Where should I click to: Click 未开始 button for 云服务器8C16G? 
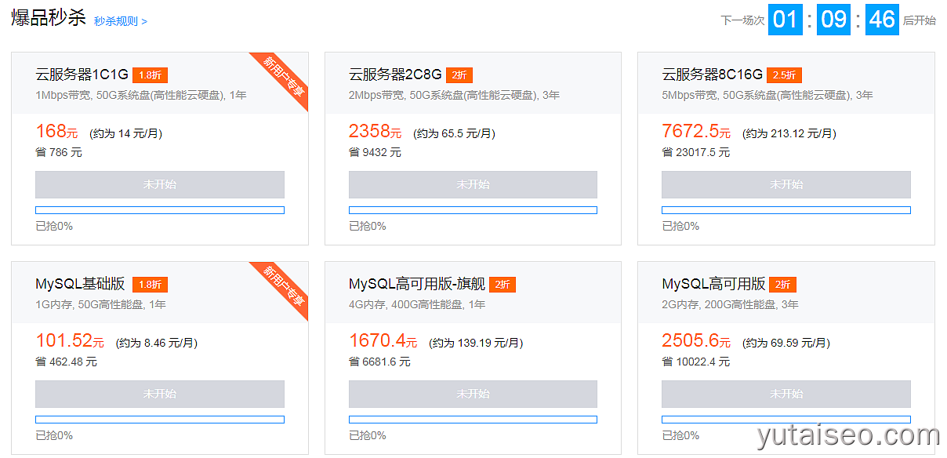pos(786,184)
